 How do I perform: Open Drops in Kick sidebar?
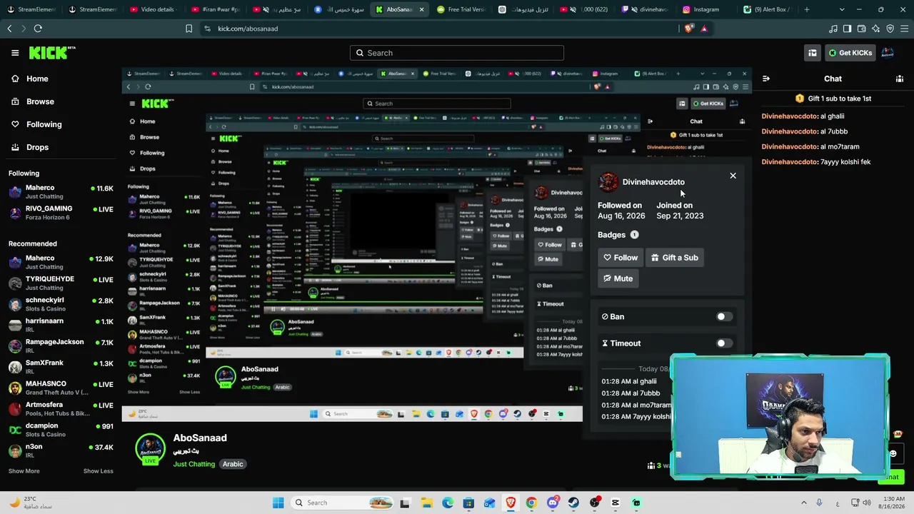30,147
